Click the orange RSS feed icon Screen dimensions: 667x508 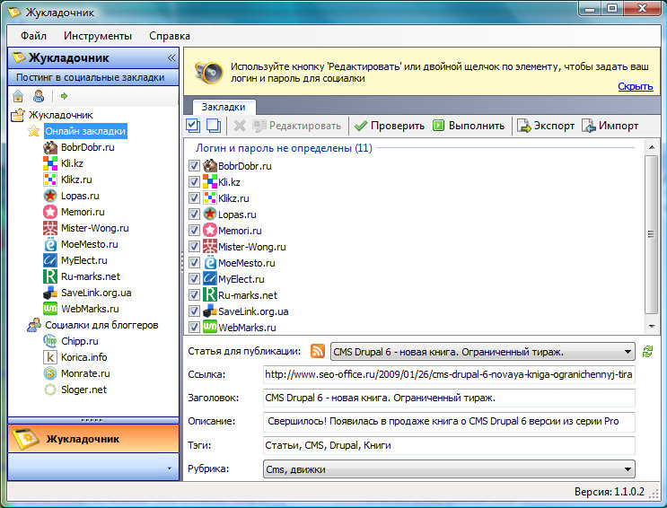point(317,351)
